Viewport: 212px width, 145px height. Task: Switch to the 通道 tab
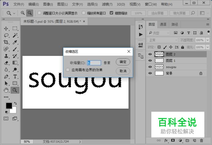click(163, 24)
